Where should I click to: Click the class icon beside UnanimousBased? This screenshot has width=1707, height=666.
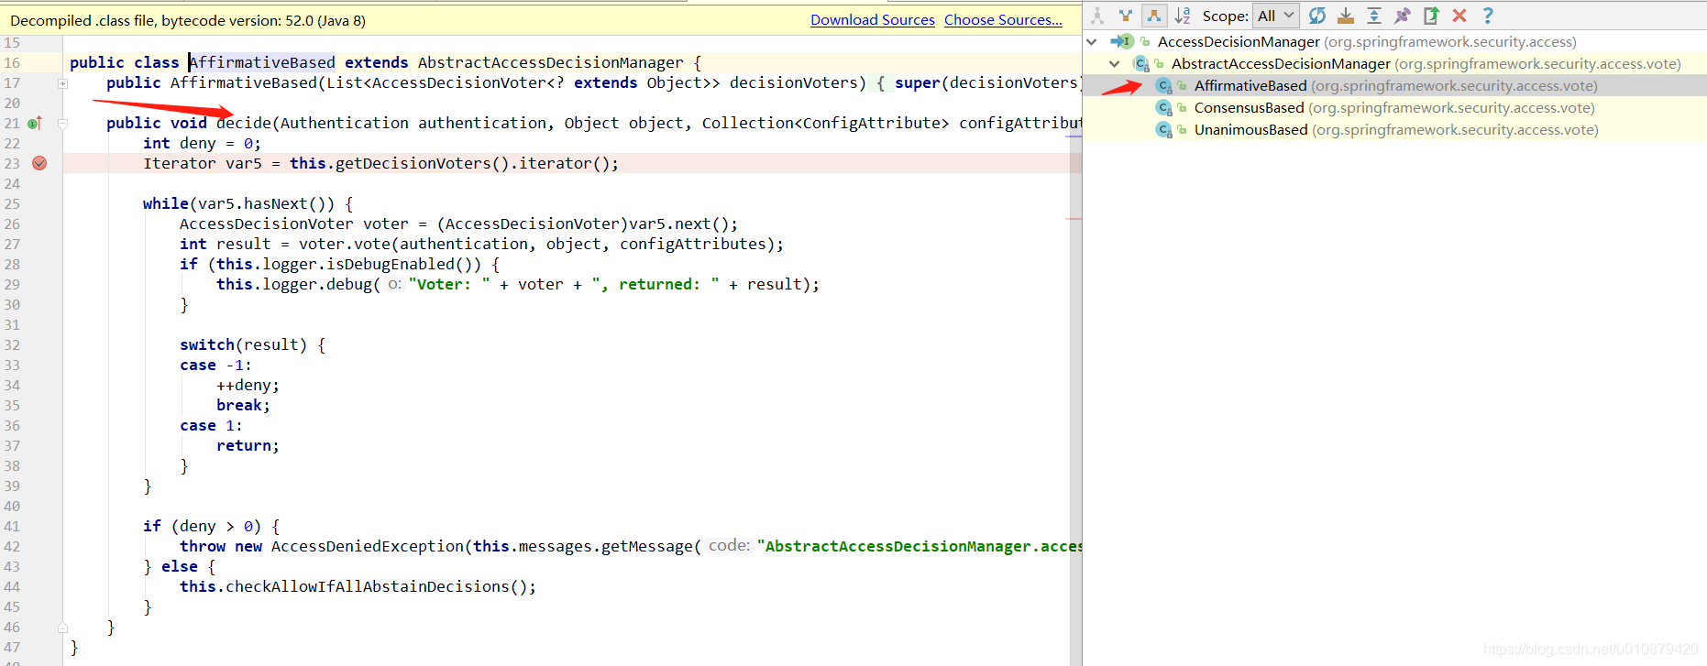pos(1164,129)
